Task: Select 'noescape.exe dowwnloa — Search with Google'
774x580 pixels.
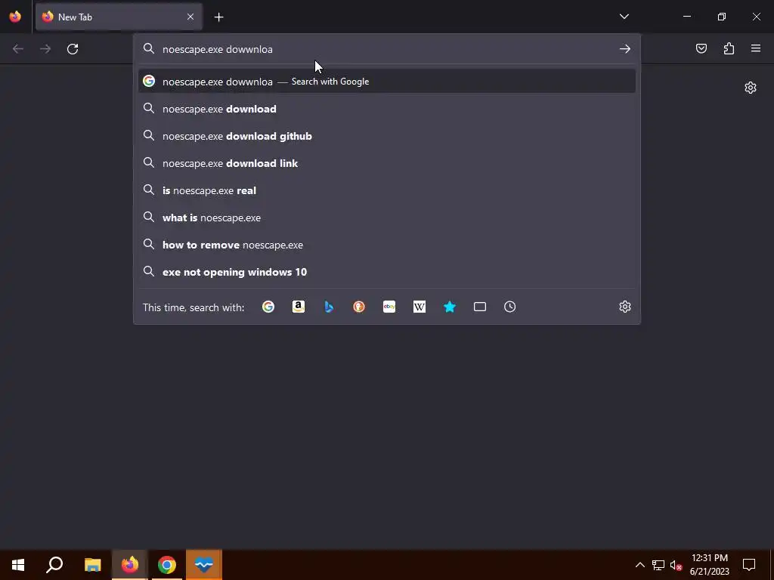Action: pyautogui.click(x=387, y=82)
